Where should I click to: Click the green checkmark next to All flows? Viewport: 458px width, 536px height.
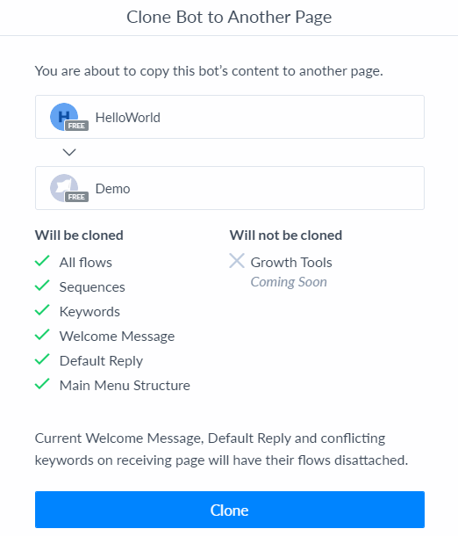[x=42, y=261]
